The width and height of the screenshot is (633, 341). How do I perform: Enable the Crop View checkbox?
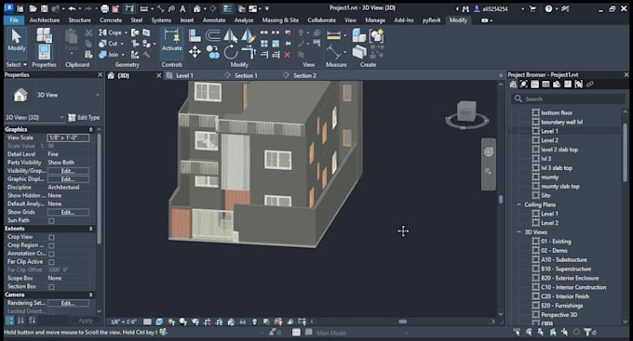[51, 237]
